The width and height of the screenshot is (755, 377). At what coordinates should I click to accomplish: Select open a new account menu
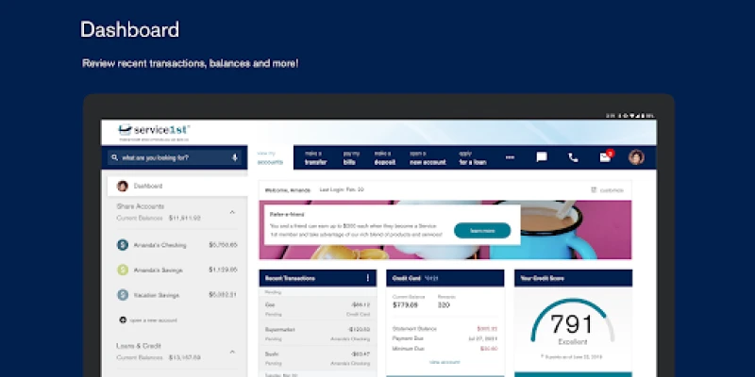coord(428,157)
